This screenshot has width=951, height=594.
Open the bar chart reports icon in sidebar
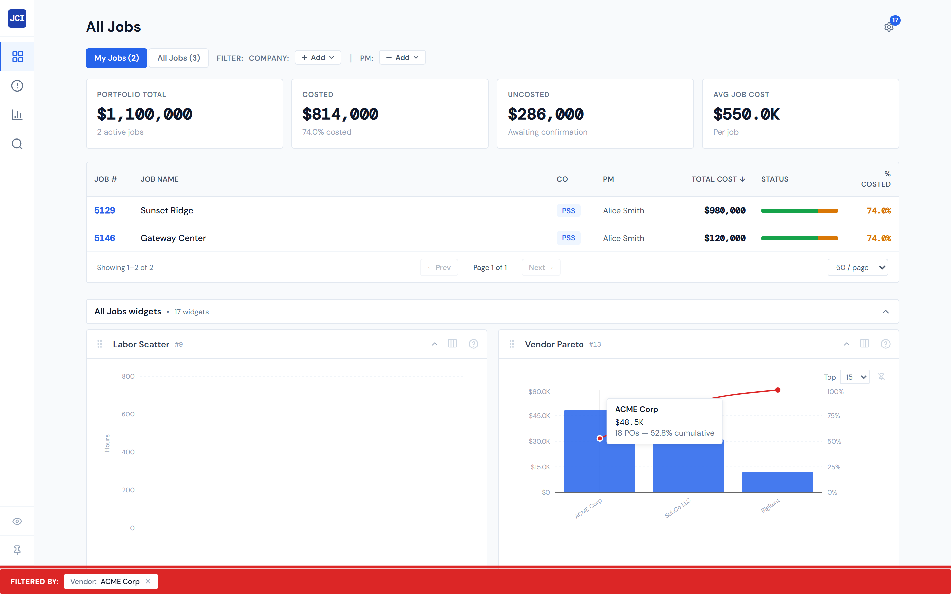click(17, 115)
